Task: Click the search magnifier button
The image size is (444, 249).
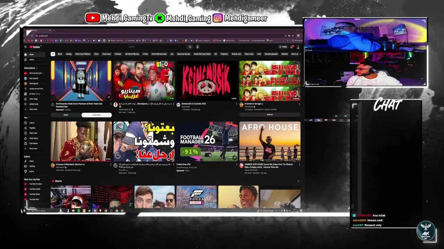Action: pyautogui.click(x=190, y=47)
